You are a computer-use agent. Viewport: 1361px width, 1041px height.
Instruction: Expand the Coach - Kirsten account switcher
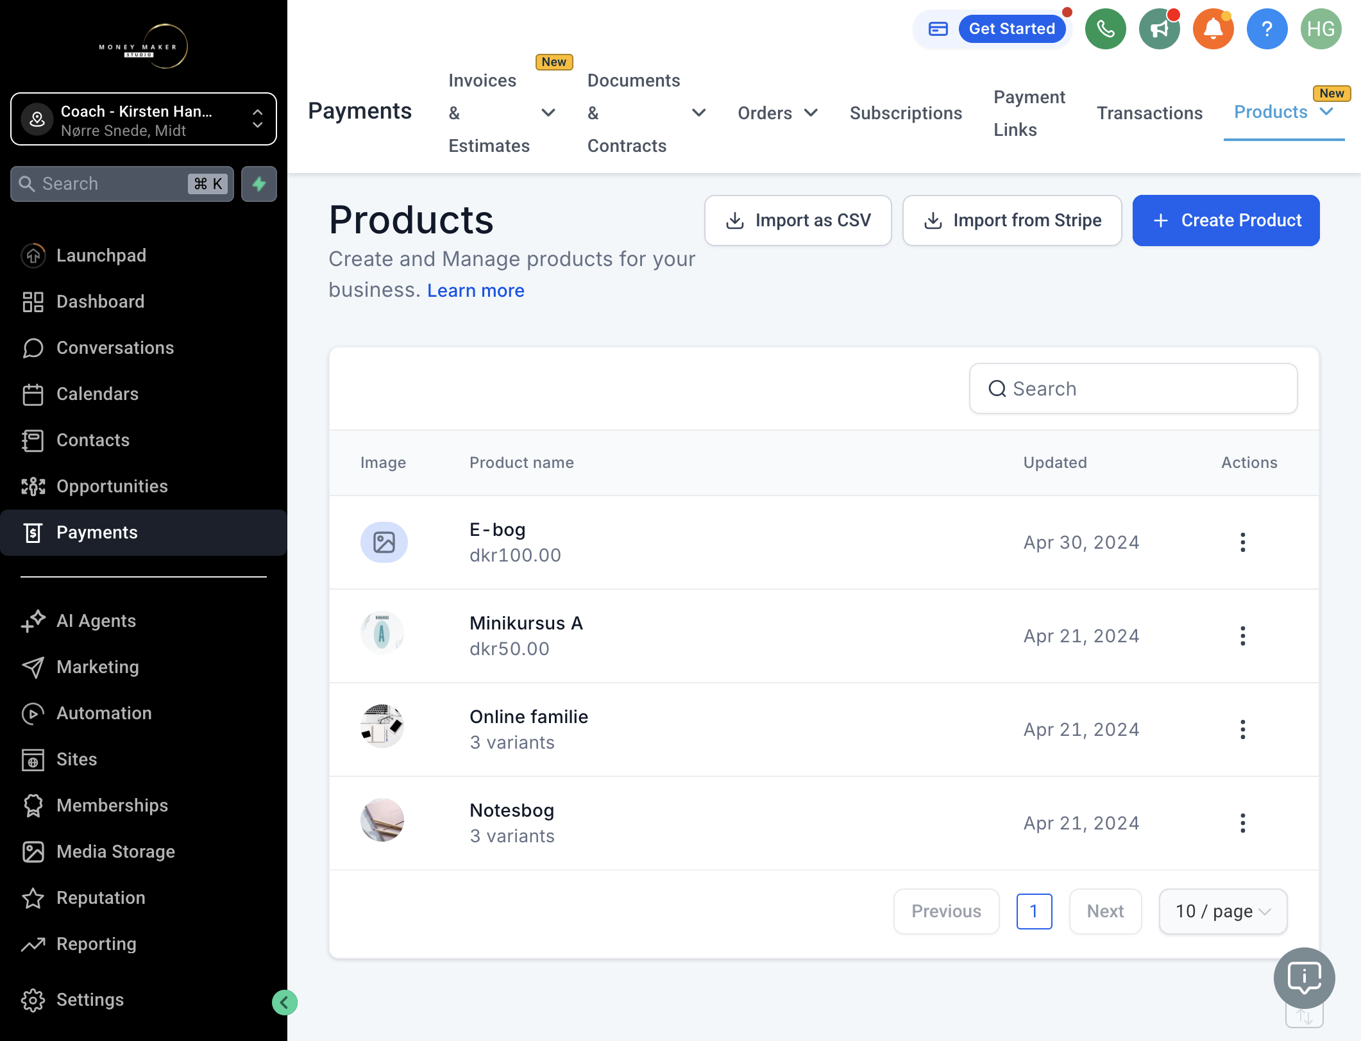(x=144, y=119)
